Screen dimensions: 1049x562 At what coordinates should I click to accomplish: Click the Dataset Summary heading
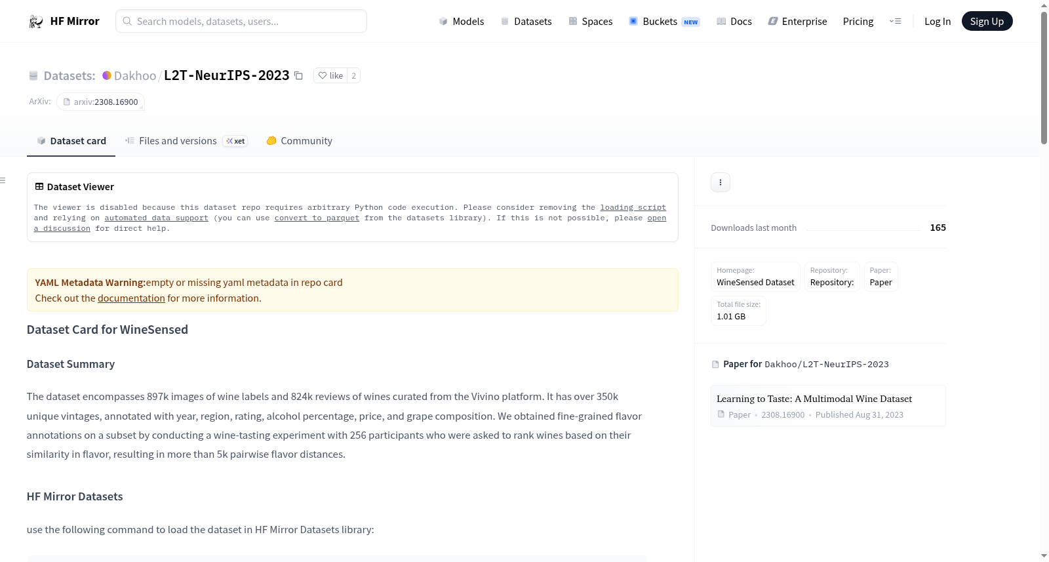[x=71, y=364]
